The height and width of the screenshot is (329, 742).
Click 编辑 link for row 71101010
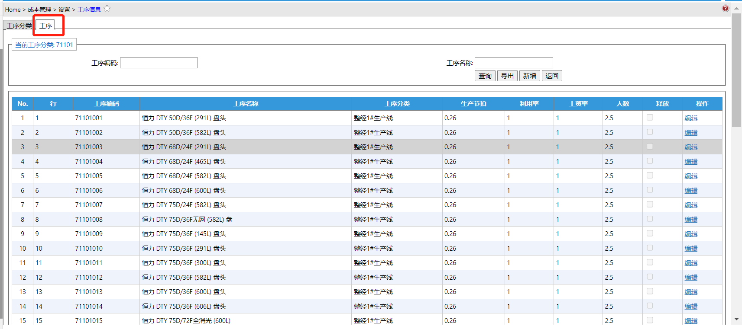click(691, 249)
